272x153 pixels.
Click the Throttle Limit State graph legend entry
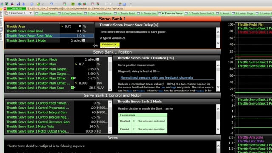coord(251,141)
